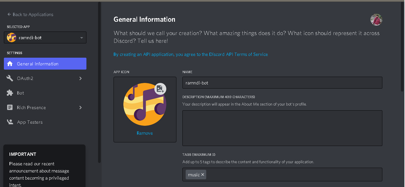Image resolution: width=405 pixels, height=187 pixels.
Task: Click the OAuth2 wrench icon
Action: (x=10, y=78)
